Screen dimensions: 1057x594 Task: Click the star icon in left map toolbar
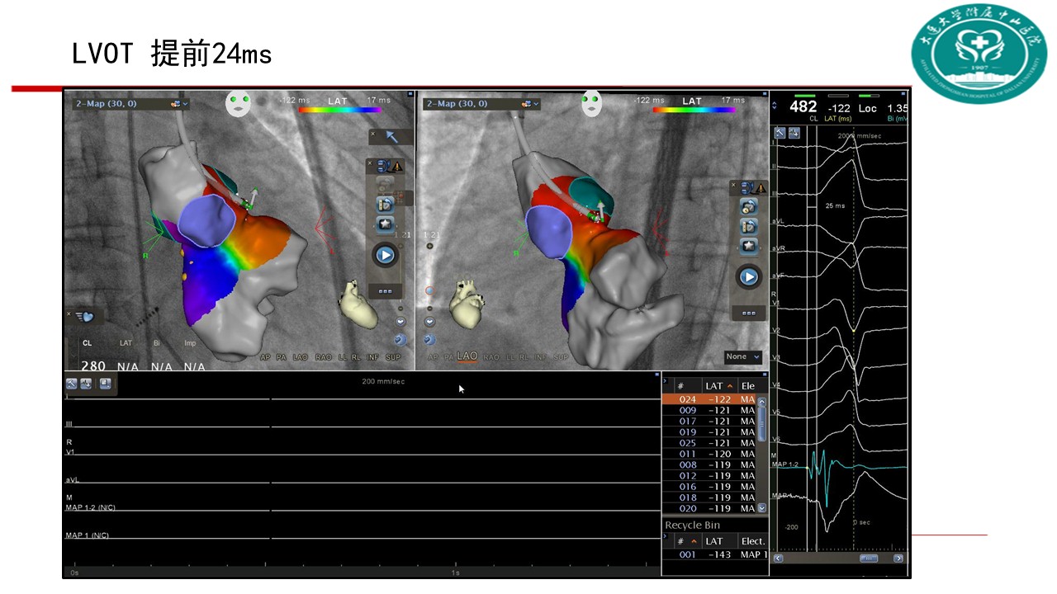(x=385, y=224)
